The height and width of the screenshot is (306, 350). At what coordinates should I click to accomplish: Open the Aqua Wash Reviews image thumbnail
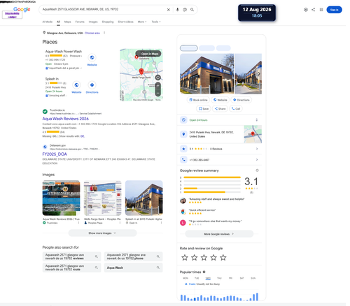pyautogui.click(x=61, y=198)
